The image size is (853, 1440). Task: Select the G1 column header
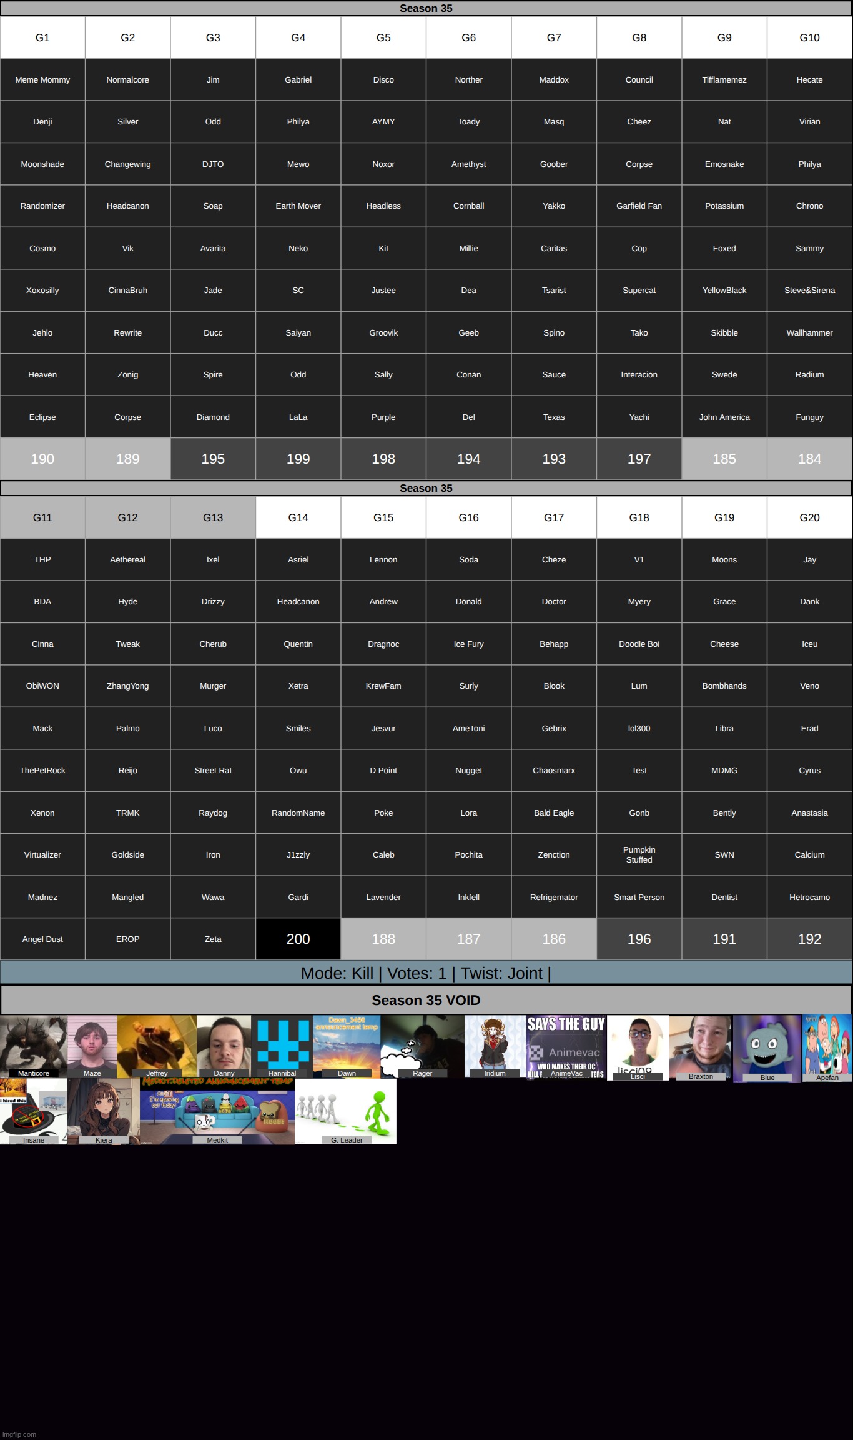coord(42,37)
